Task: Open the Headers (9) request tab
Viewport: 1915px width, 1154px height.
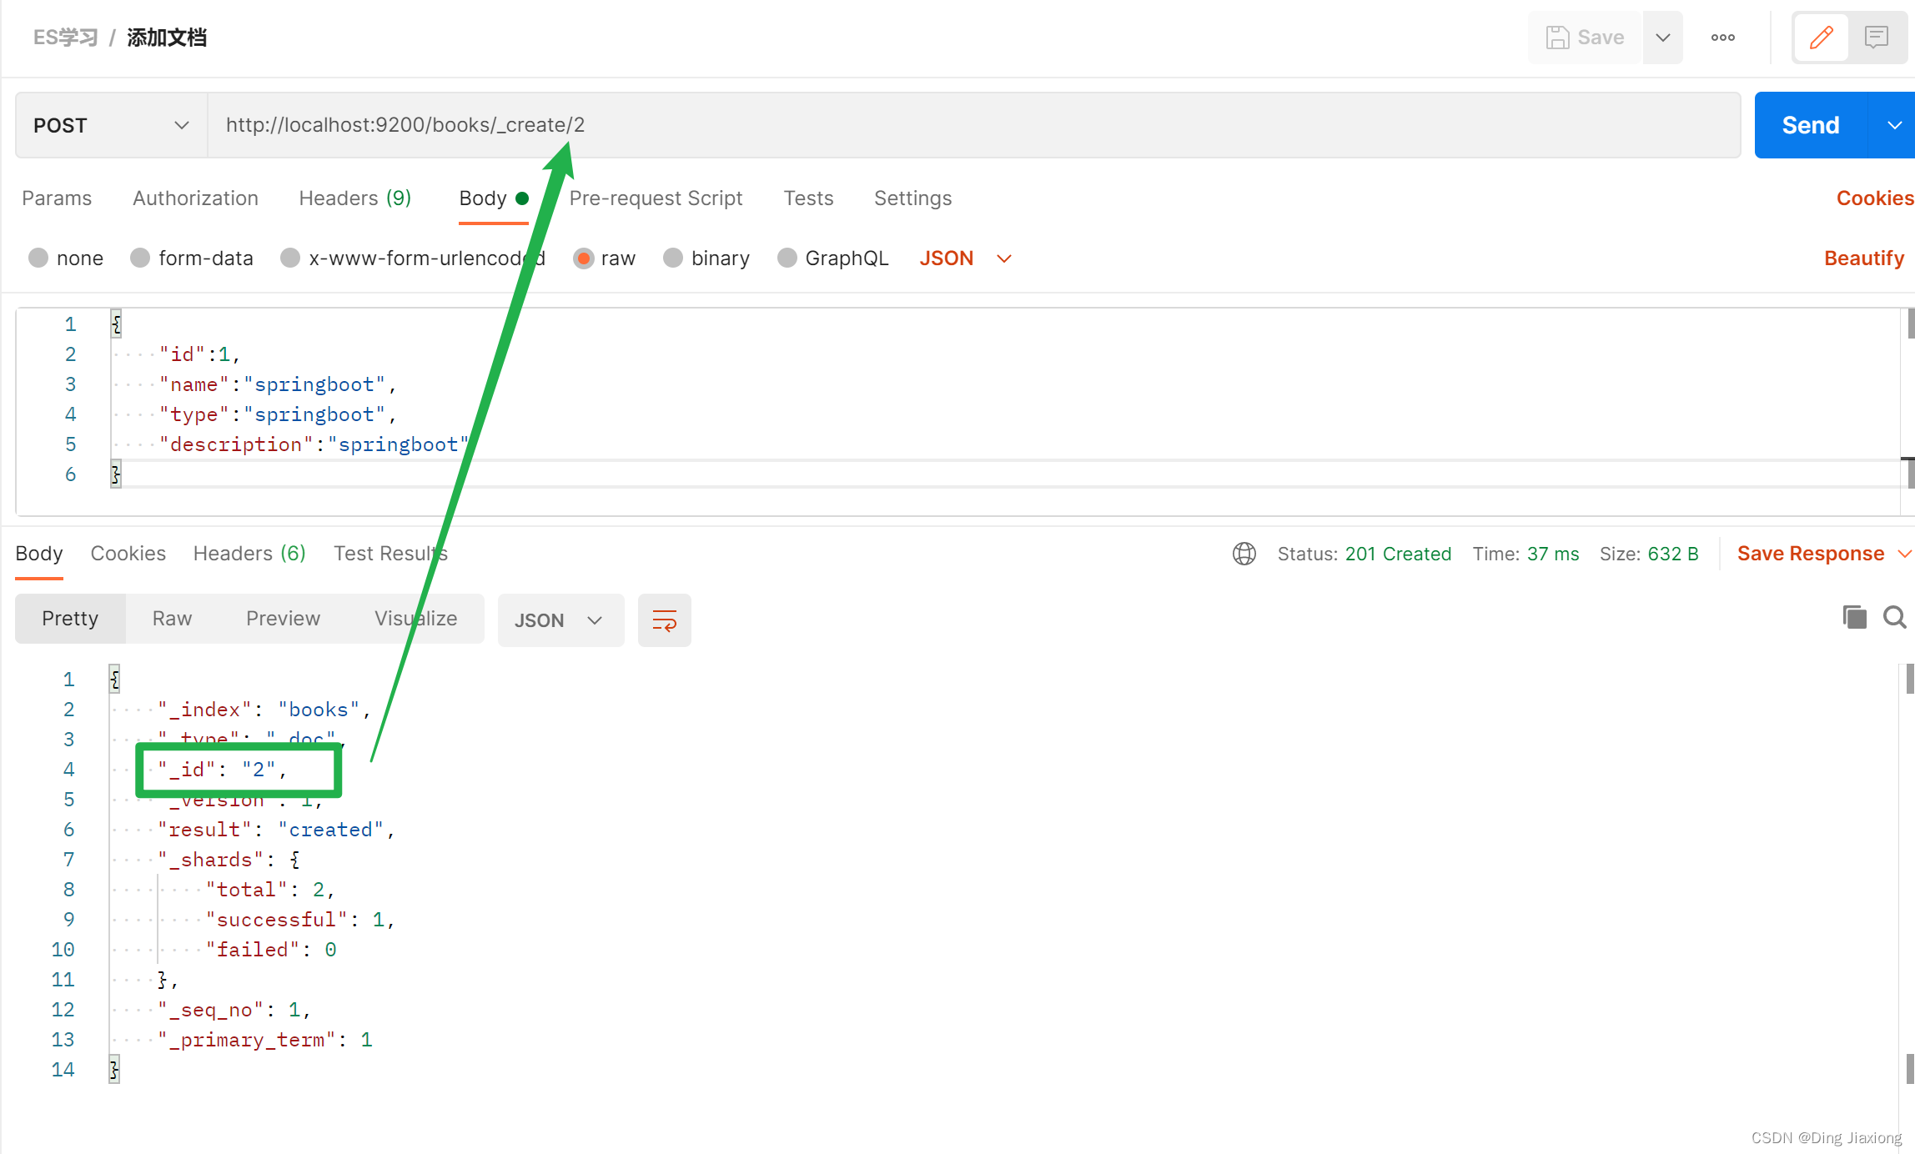Action: pyautogui.click(x=354, y=198)
